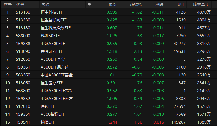The height and width of the screenshot is (126, 217).
Task: Click the 序号 column header
Action: click(8, 5)
